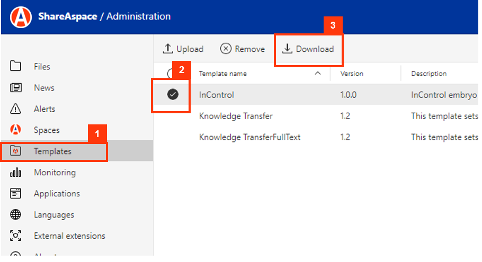Click the Upload arrow icon

pos(167,49)
